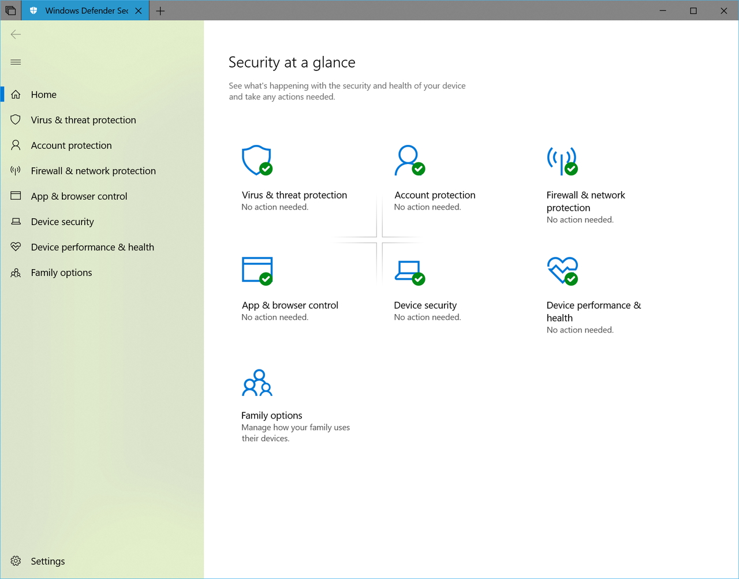This screenshot has height=579, width=739.
Task: Open a new tab with the plus button
Action: (161, 10)
